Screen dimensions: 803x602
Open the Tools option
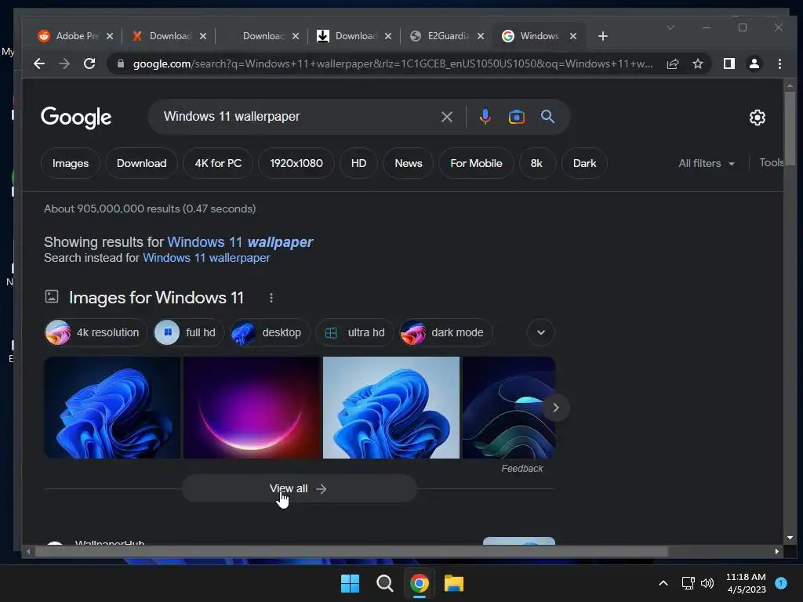tap(772, 162)
